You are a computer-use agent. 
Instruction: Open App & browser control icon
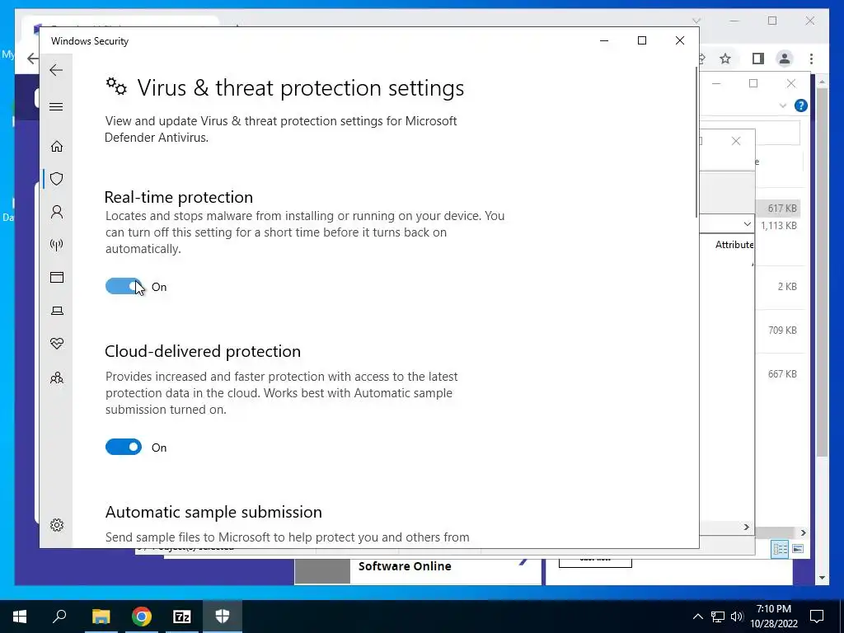pyautogui.click(x=57, y=277)
